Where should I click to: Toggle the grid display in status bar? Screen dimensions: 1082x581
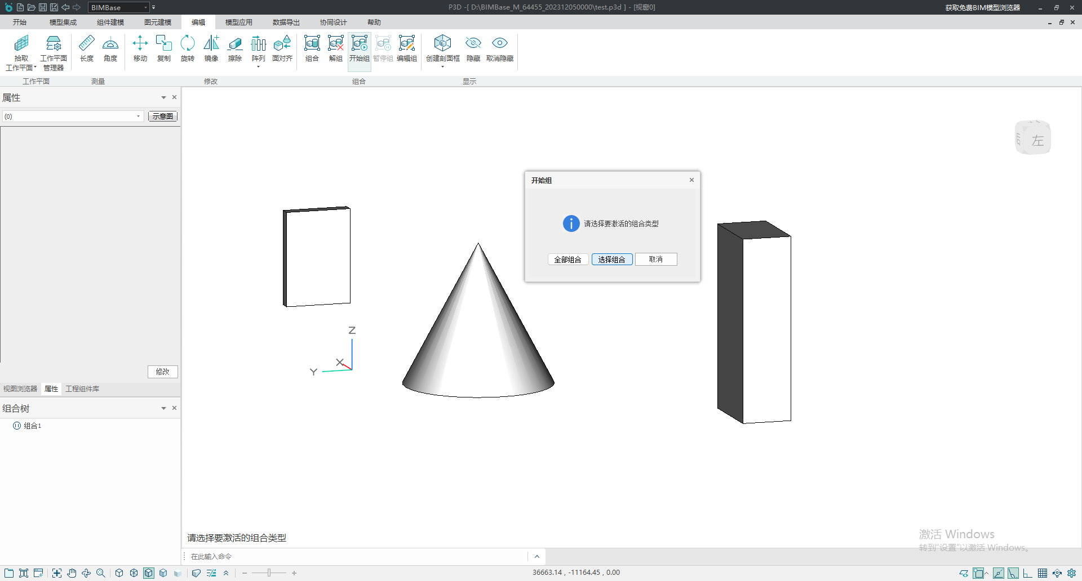[x=1043, y=573]
